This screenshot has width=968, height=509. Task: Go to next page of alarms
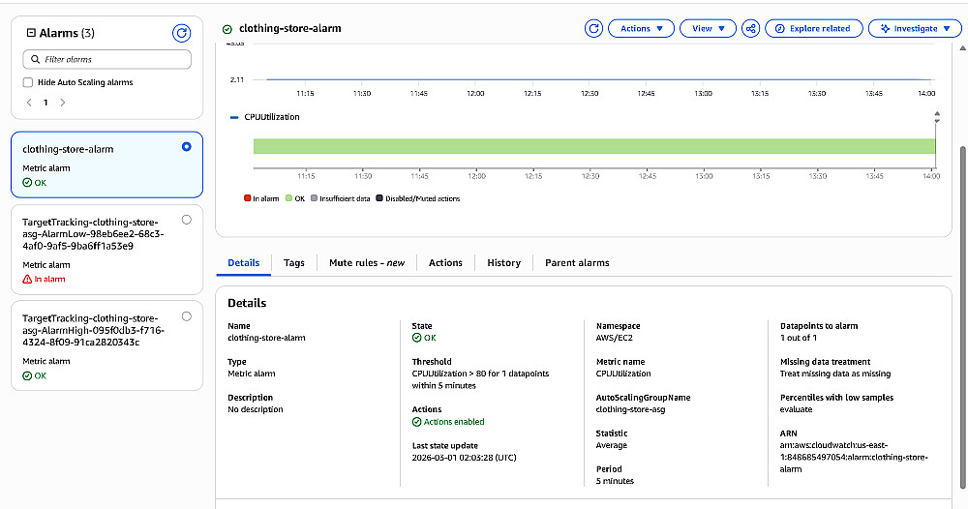pos(61,102)
